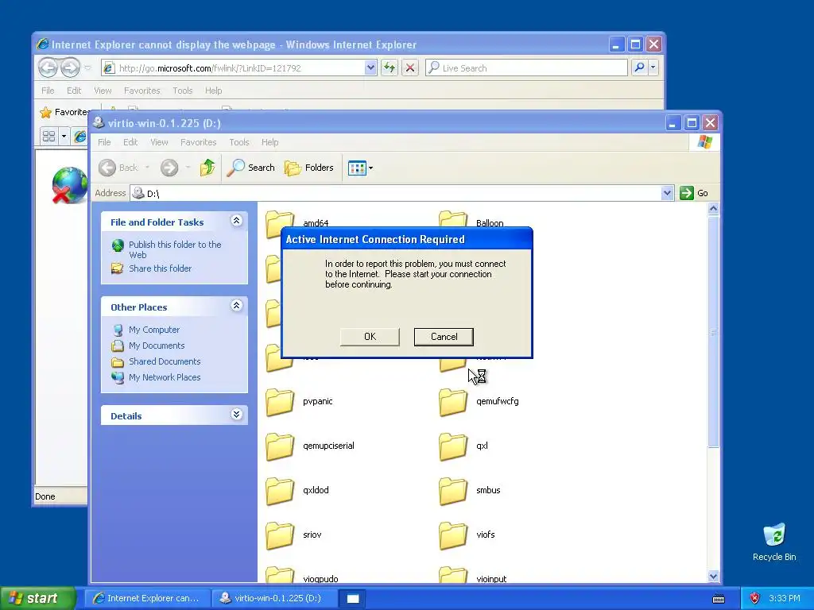Collapse the File and Folder Tasks panel
This screenshot has height=610, width=814.
pos(236,221)
